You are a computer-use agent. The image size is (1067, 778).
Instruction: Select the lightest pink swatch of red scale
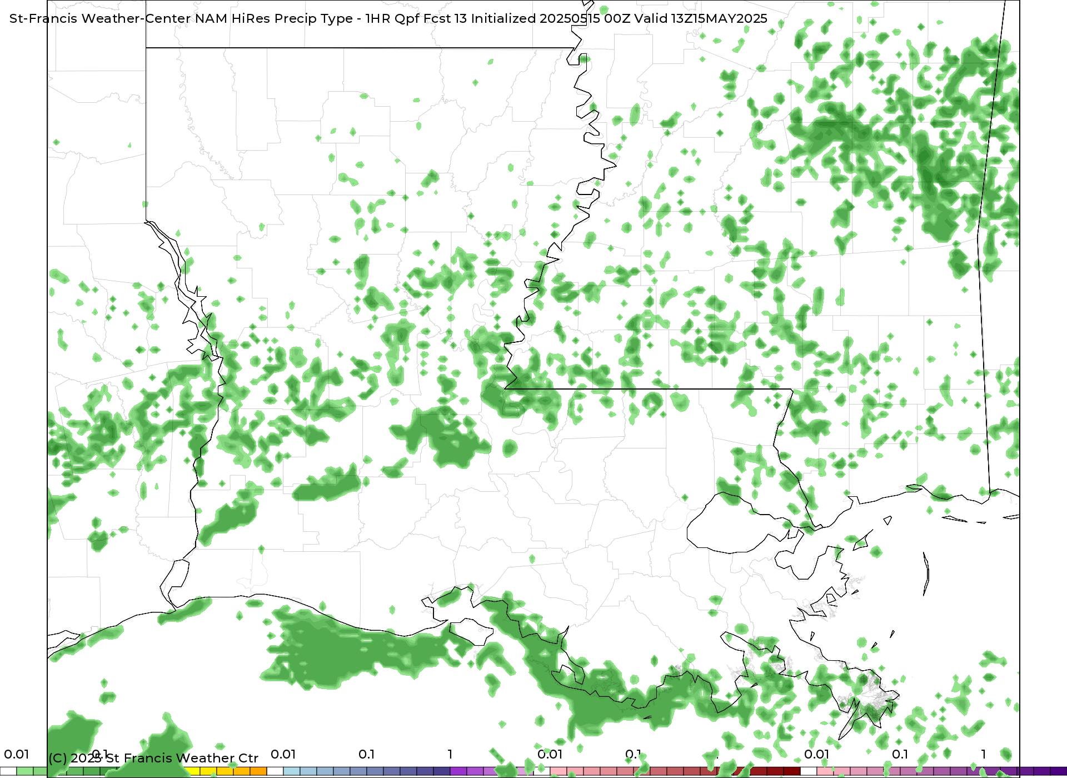[559, 771]
